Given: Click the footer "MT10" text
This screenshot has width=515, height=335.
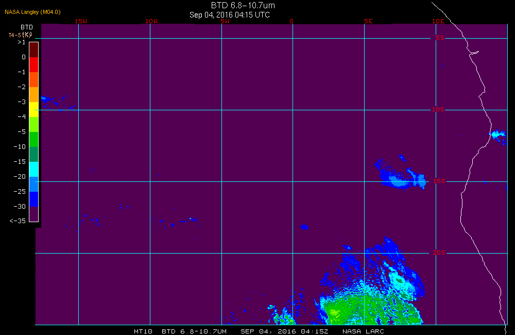Looking at the screenshot, I should click(143, 331).
